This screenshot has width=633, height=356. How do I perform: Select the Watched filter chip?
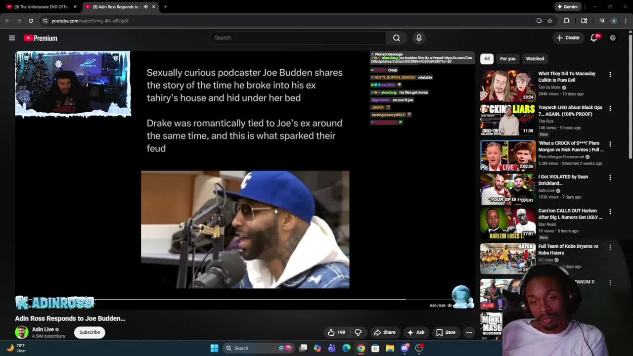(x=535, y=59)
